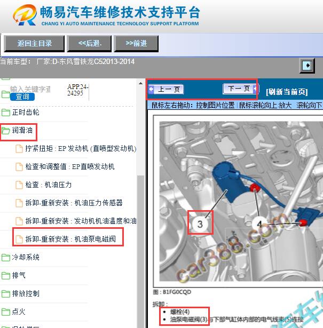
Task: Expand the 冷却系统 folder
Action: 26,257
